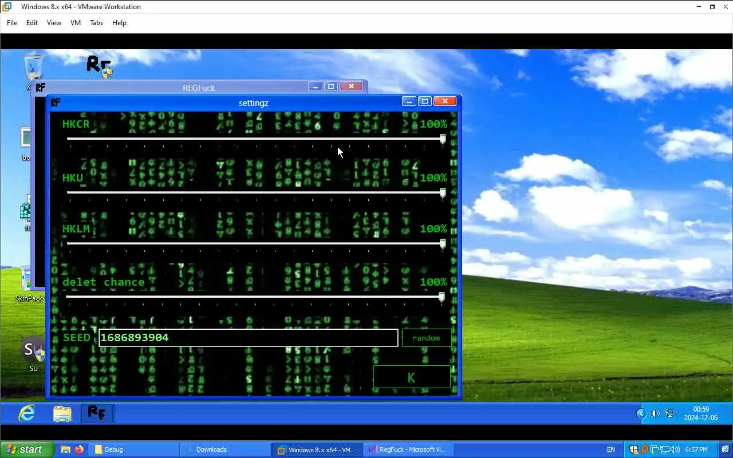Click the guest network tray icon

point(669,413)
